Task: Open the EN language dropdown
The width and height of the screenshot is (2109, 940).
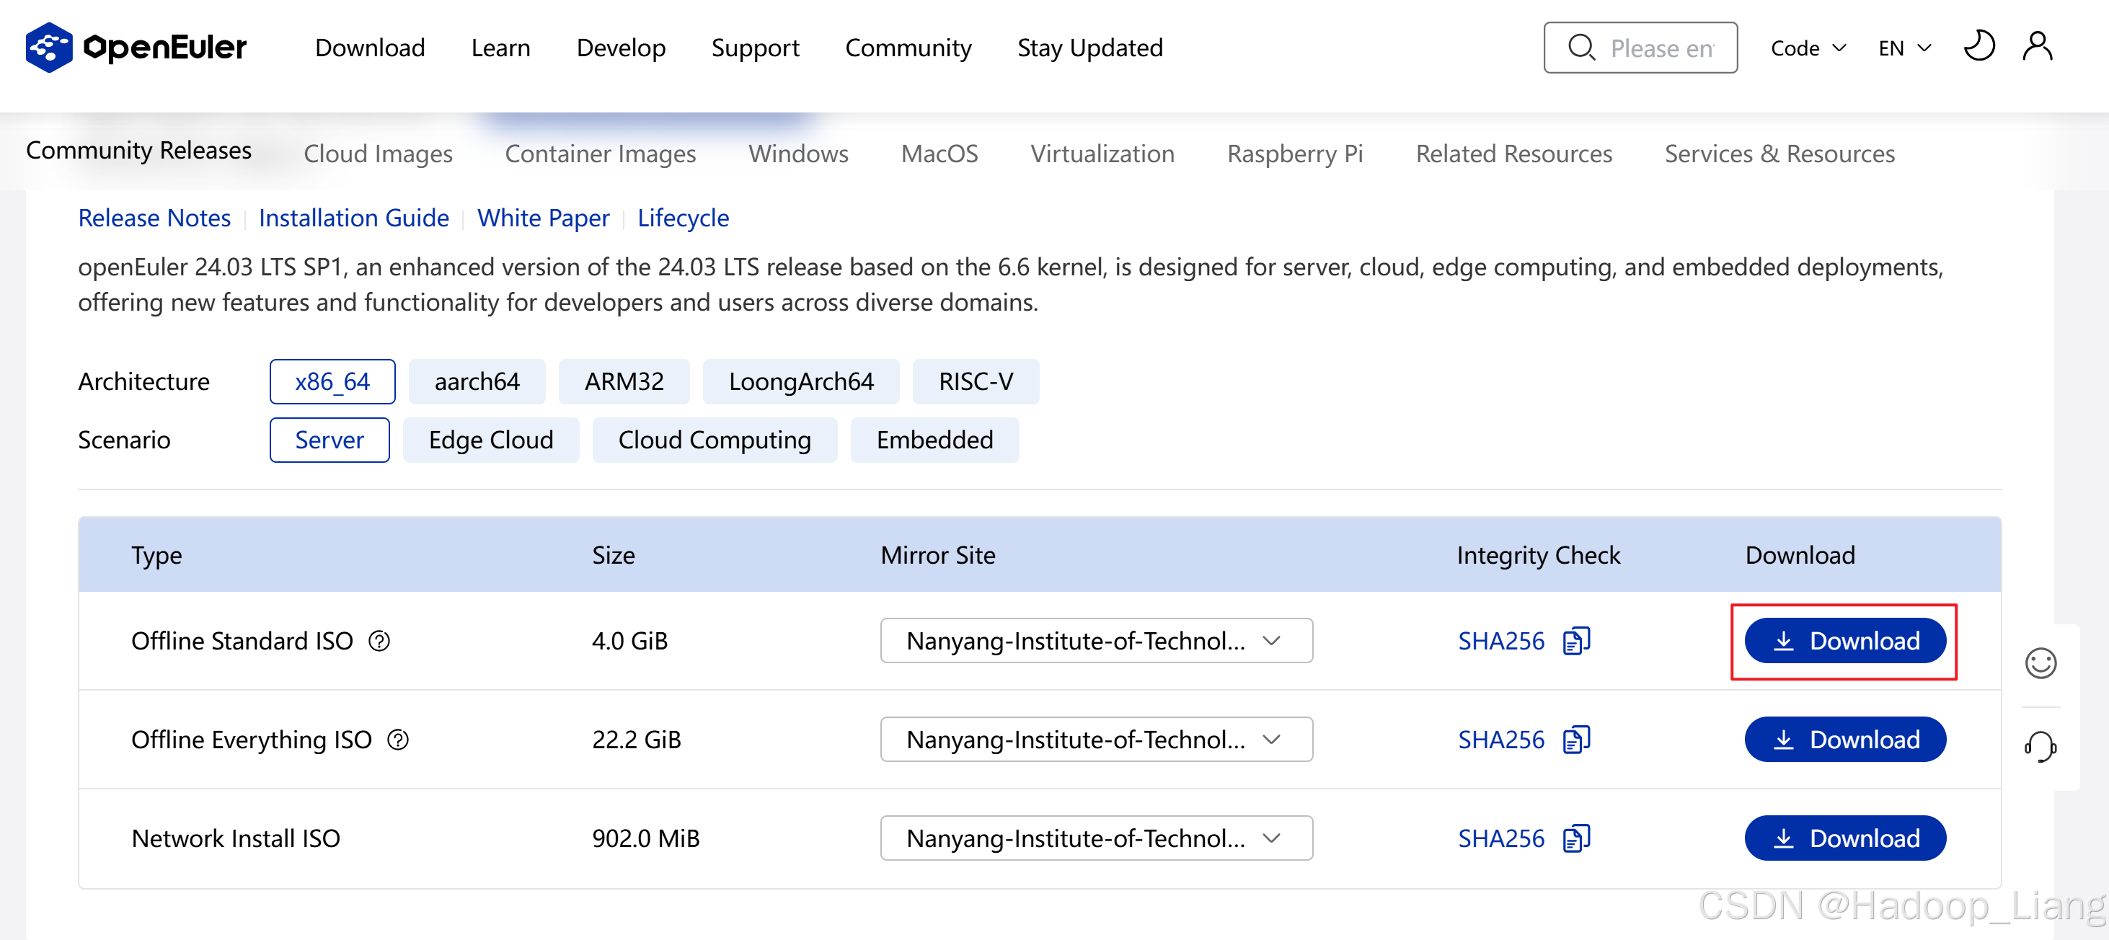Action: point(1904,48)
